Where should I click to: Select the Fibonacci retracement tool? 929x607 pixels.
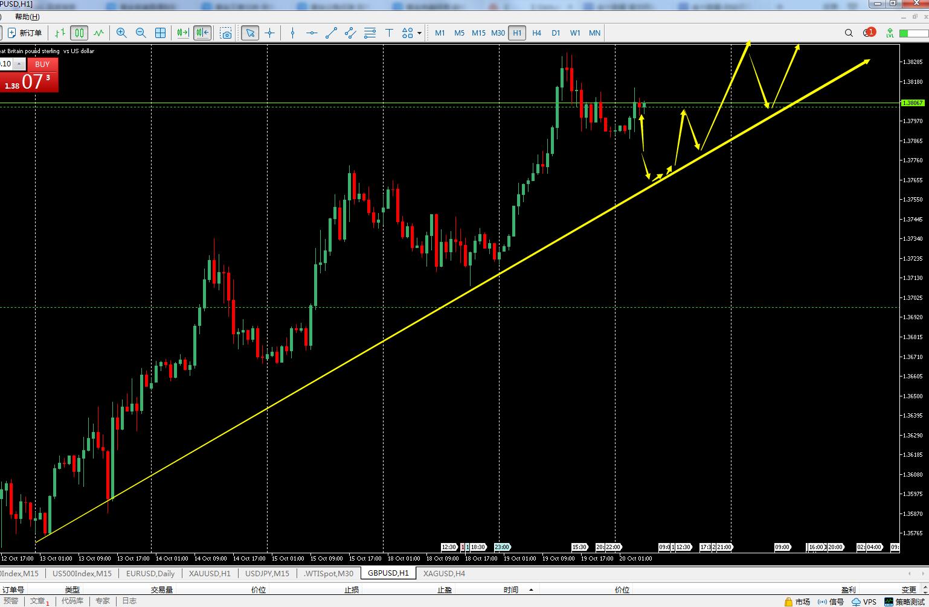coord(370,33)
